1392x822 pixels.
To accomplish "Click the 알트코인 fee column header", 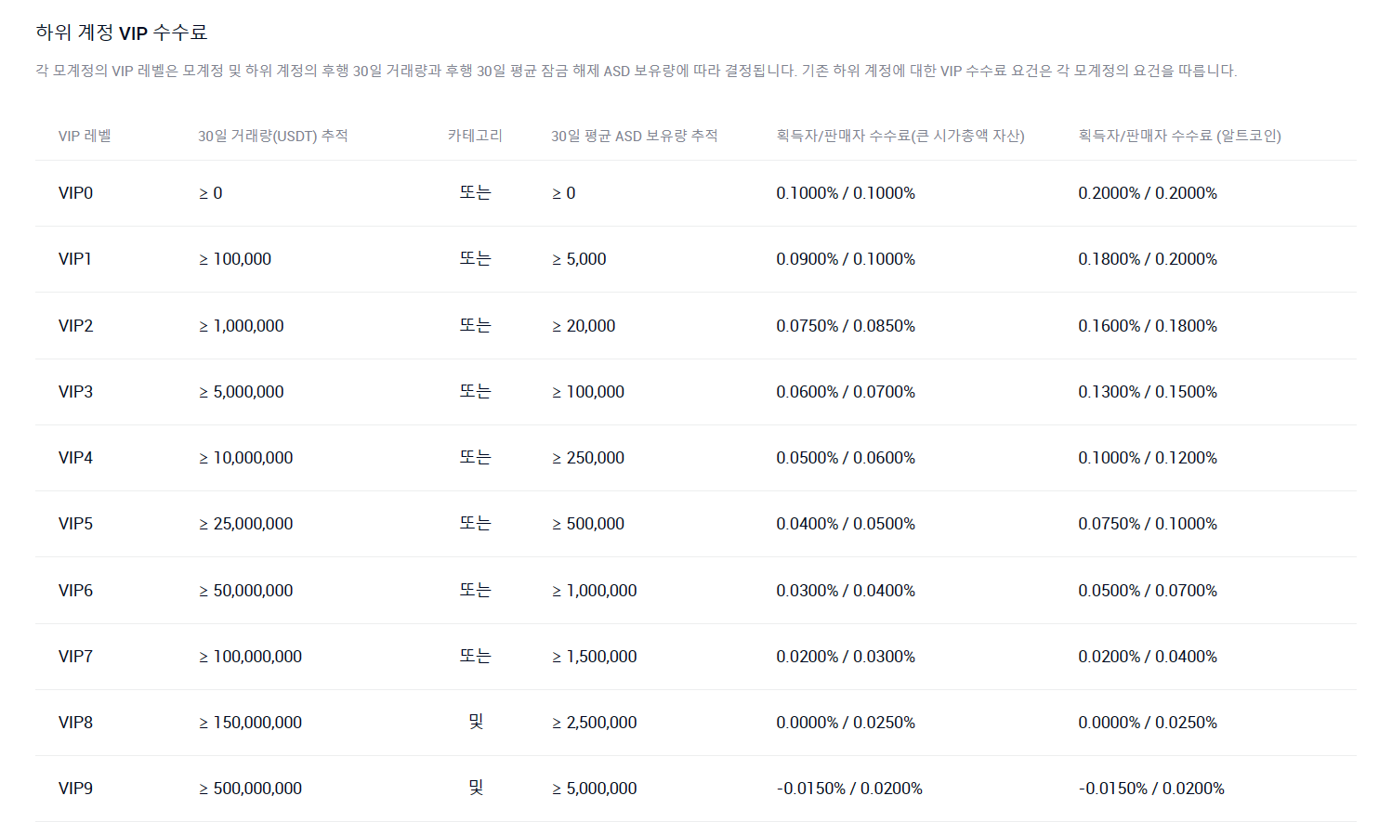I will pyautogui.click(x=1179, y=136).
